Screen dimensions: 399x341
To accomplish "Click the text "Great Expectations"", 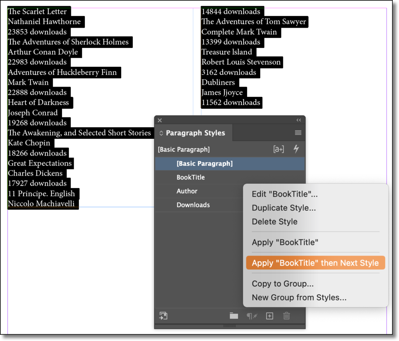I will point(40,163).
